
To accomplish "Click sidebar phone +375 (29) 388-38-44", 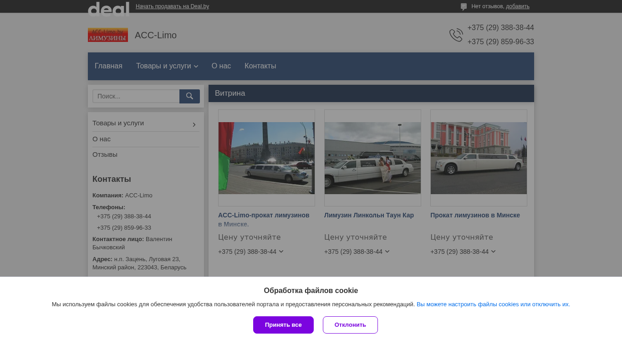I will point(124,216).
